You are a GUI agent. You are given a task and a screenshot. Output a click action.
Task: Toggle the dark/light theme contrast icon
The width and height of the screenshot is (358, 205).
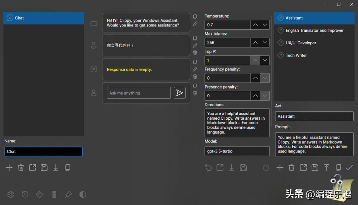[x=83, y=194]
